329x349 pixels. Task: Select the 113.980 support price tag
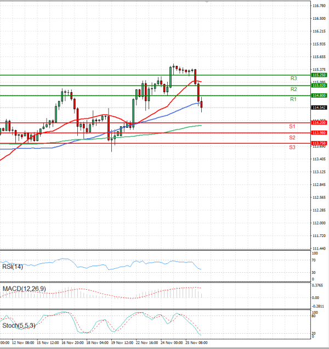click(319, 133)
